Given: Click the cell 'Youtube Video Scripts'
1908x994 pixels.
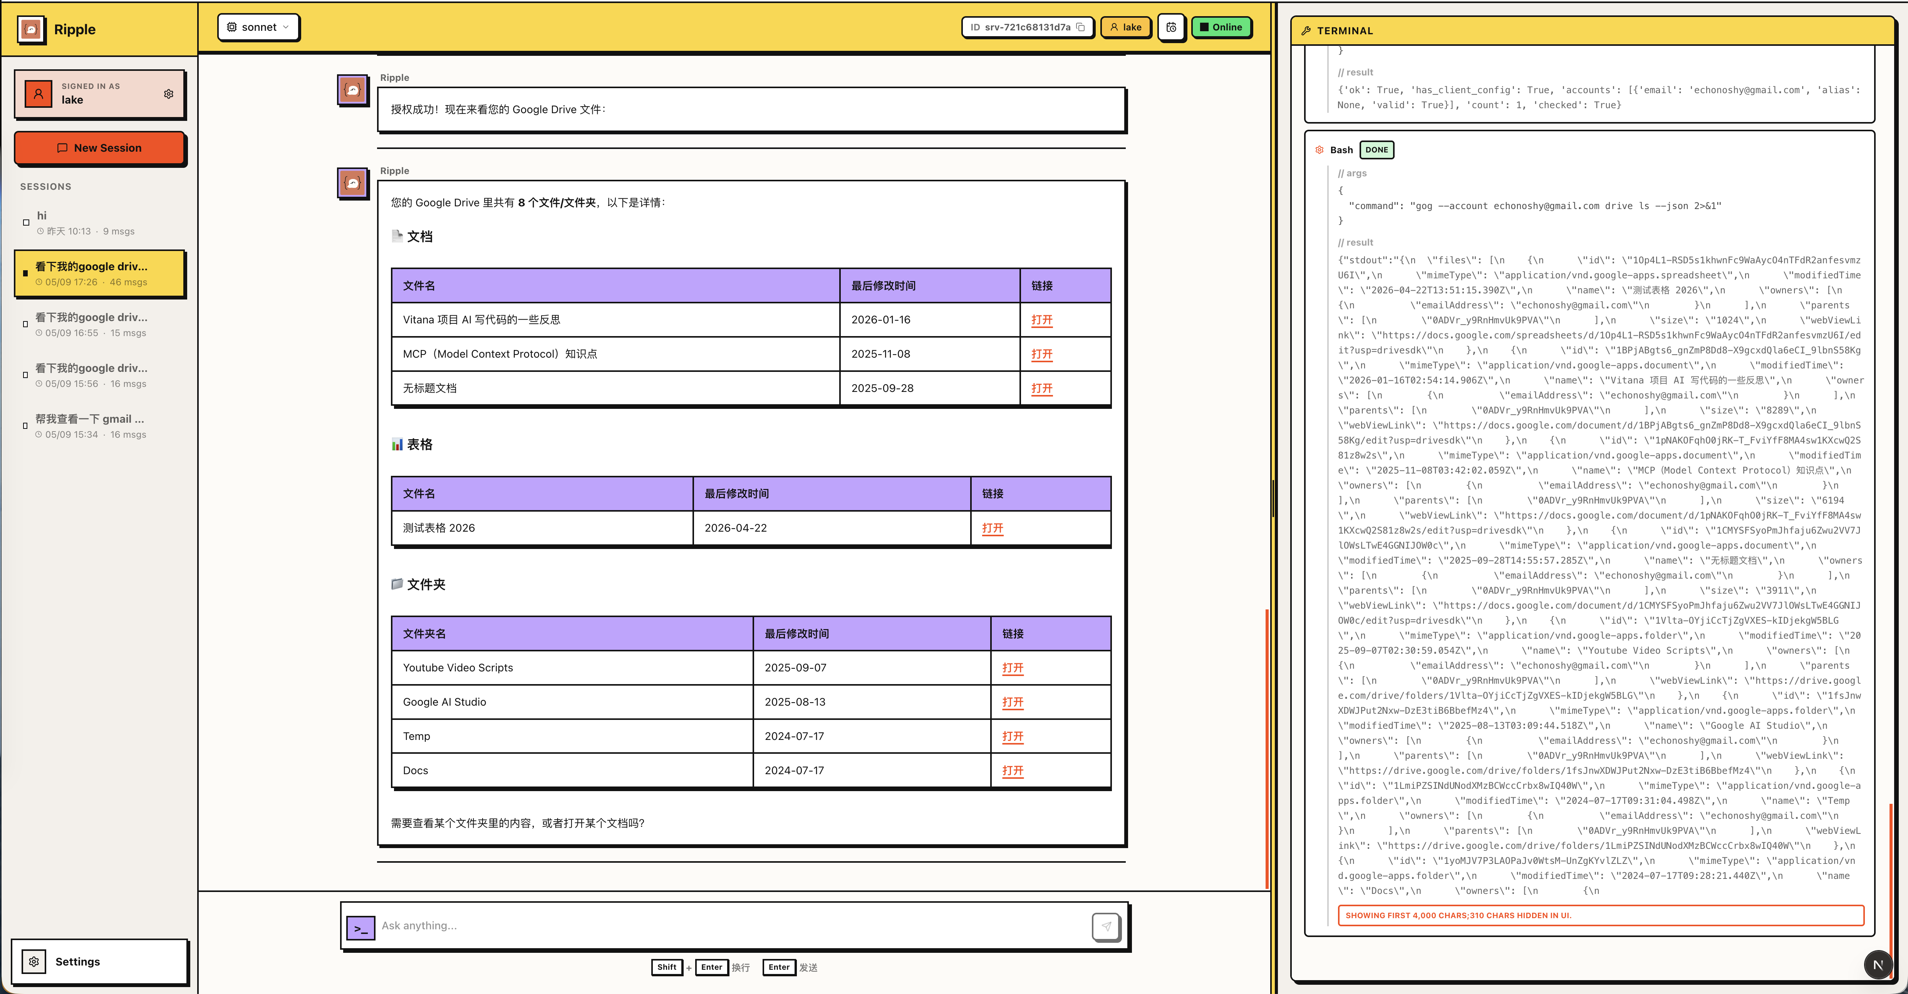Looking at the screenshot, I should 572,668.
